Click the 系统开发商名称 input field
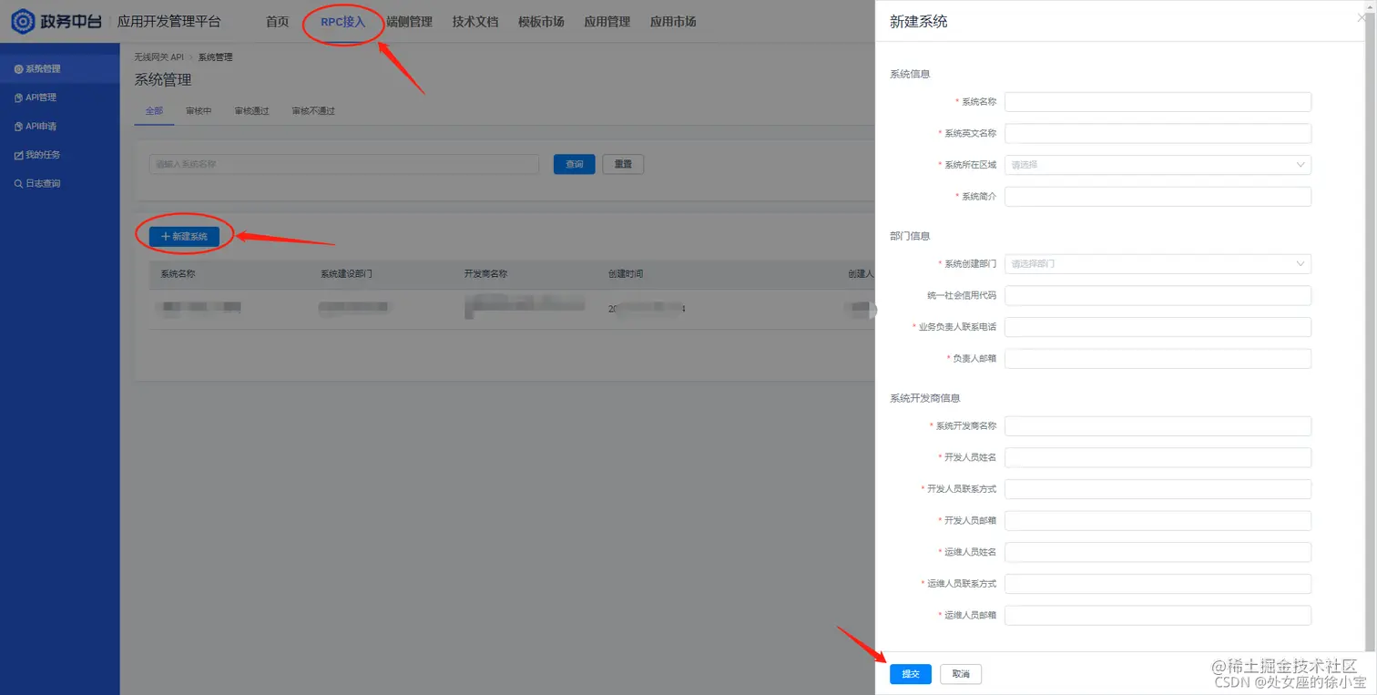 pyautogui.click(x=1158, y=425)
